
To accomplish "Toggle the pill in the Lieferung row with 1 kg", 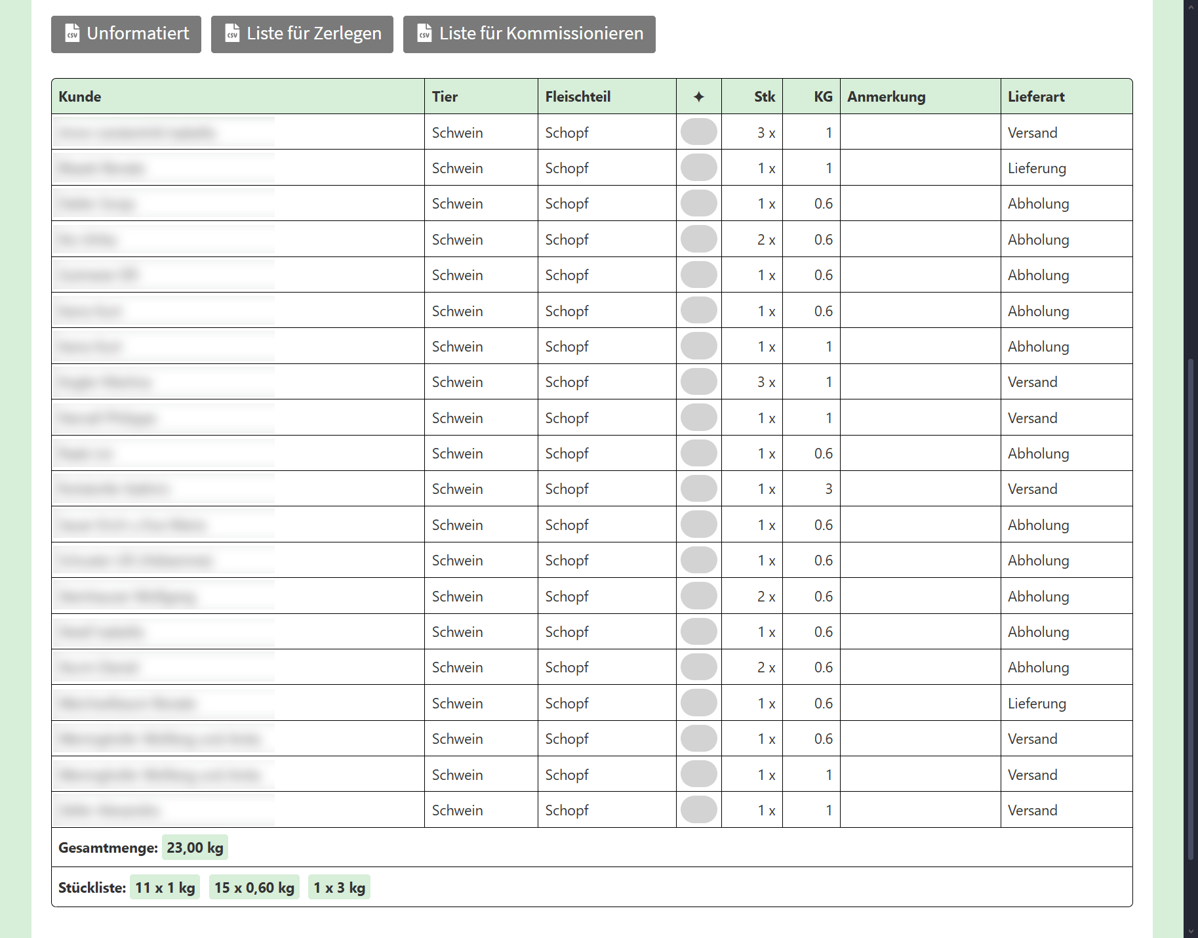I will (698, 168).
